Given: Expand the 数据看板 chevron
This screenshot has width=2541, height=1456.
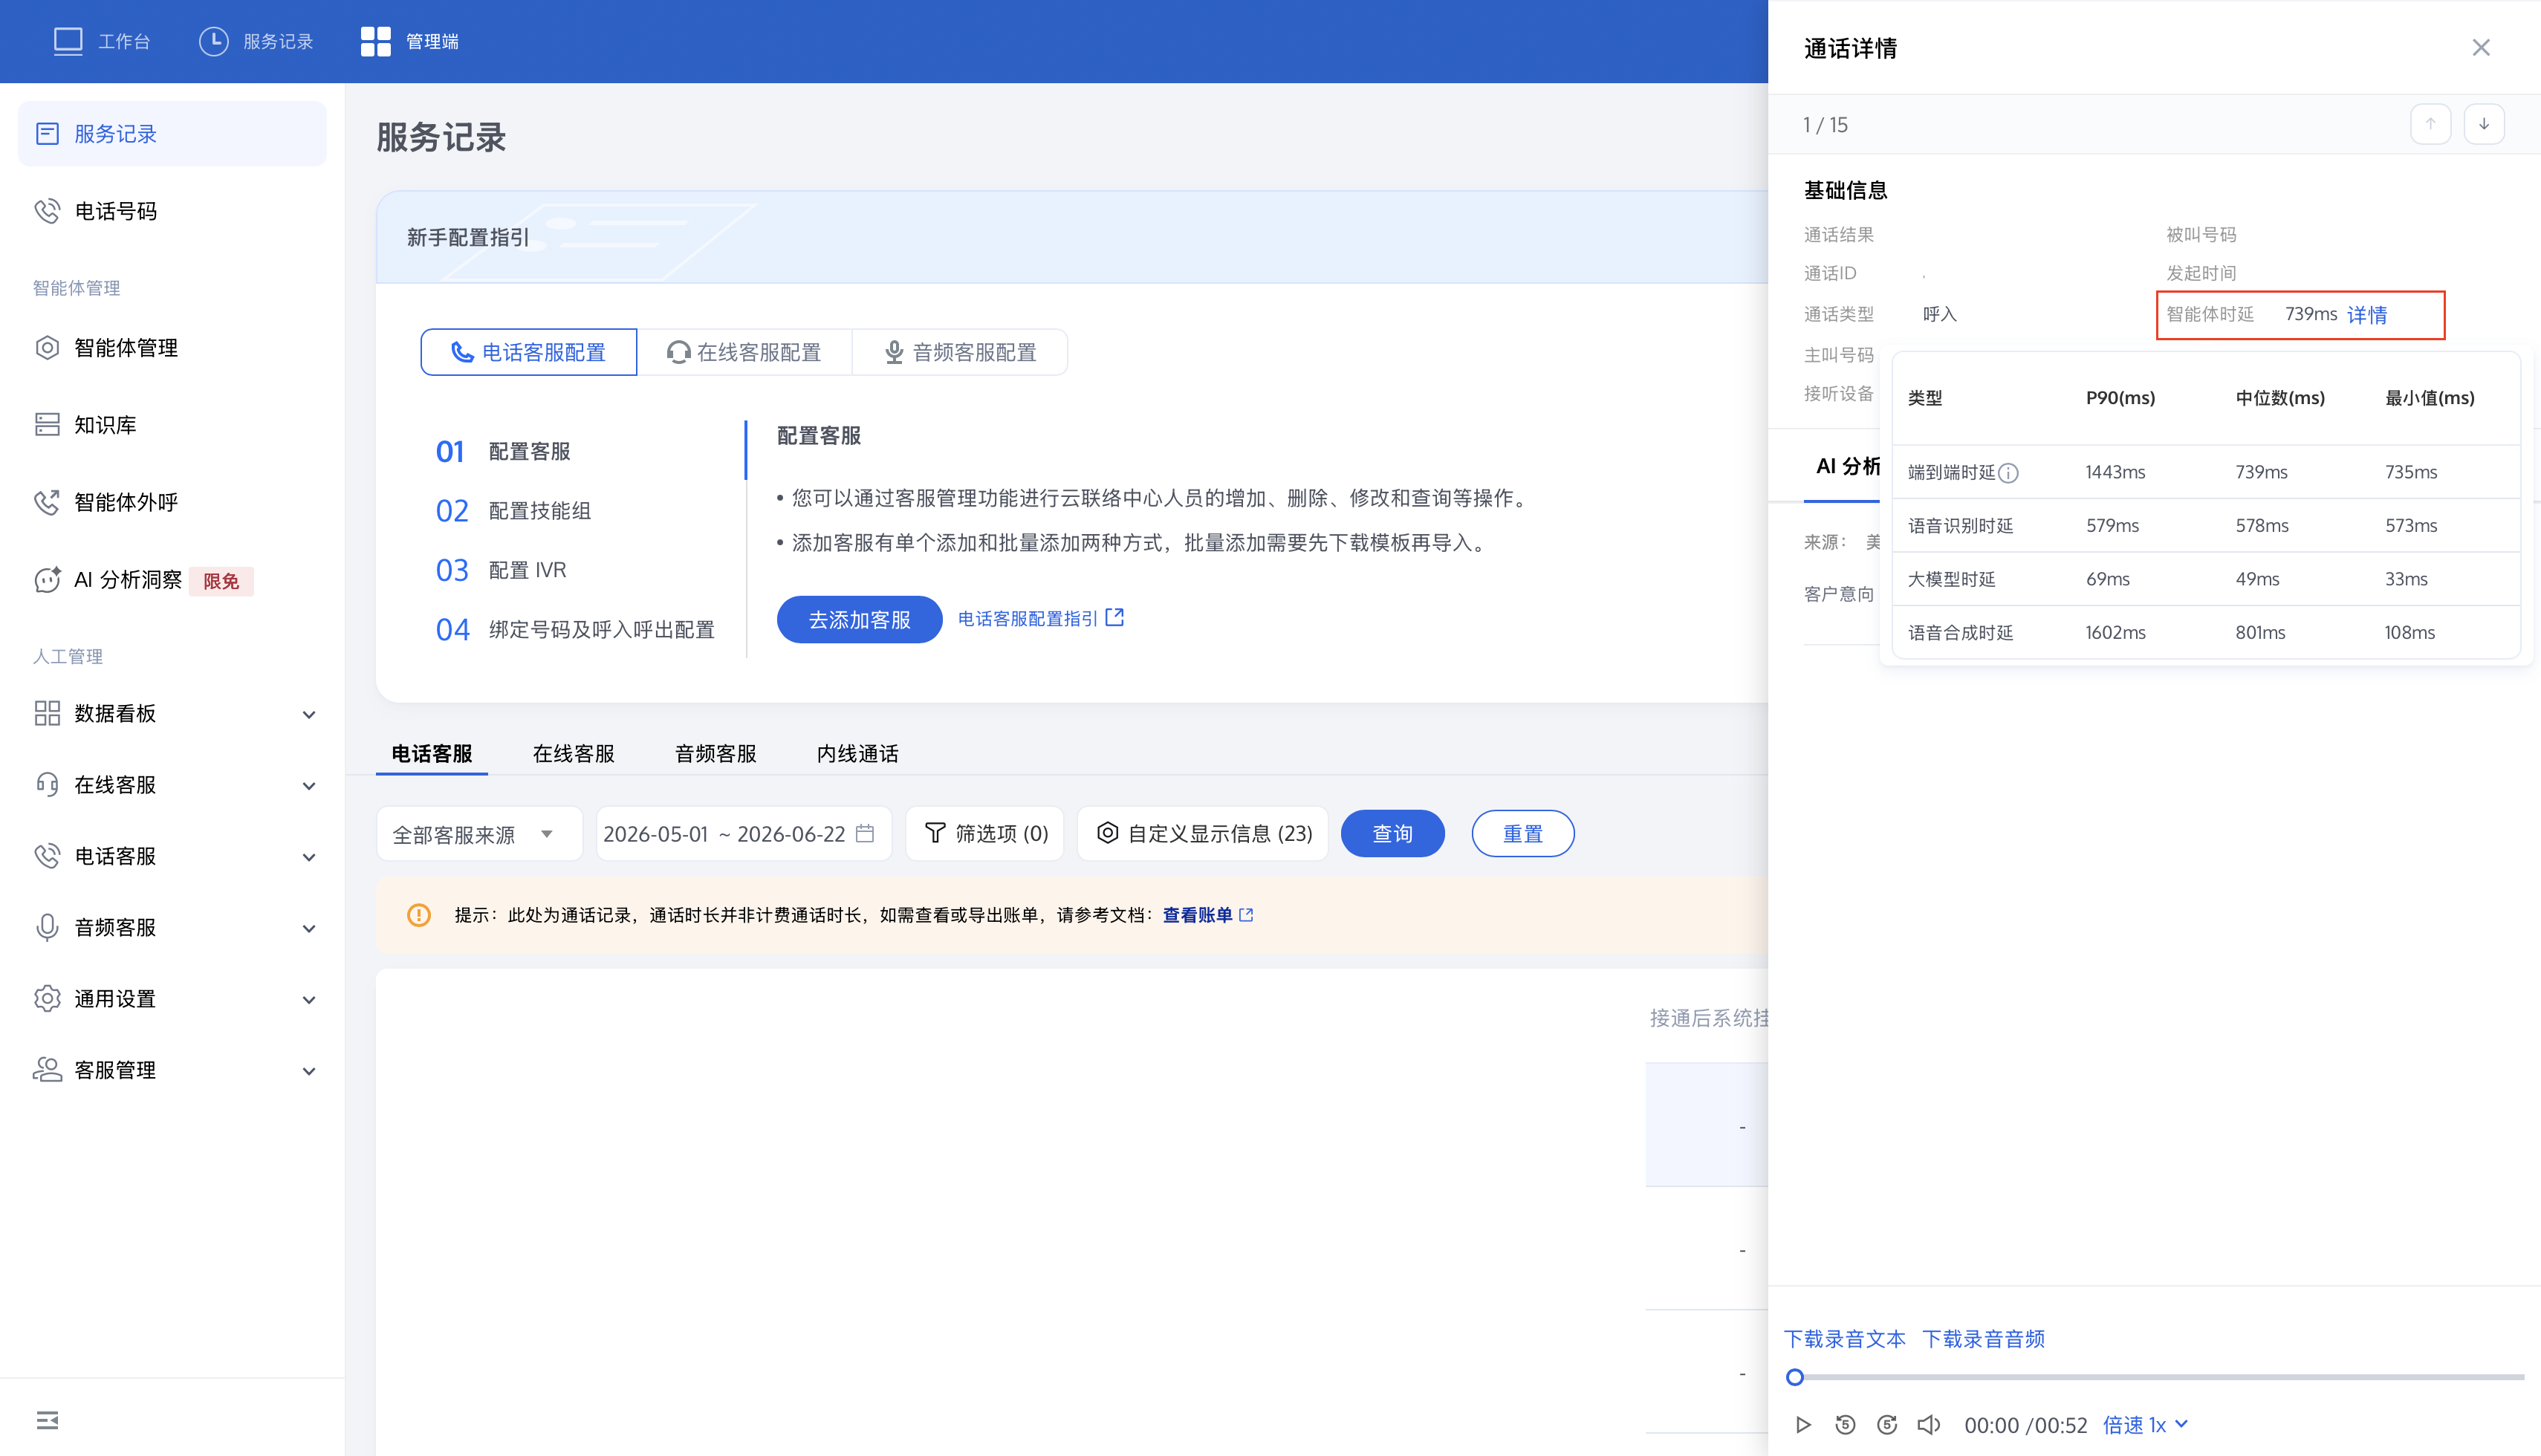Looking at the screenshot, I should click(309, 714).
